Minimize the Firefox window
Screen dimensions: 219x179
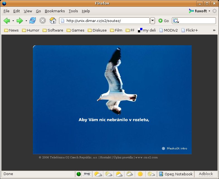(200, 3)
